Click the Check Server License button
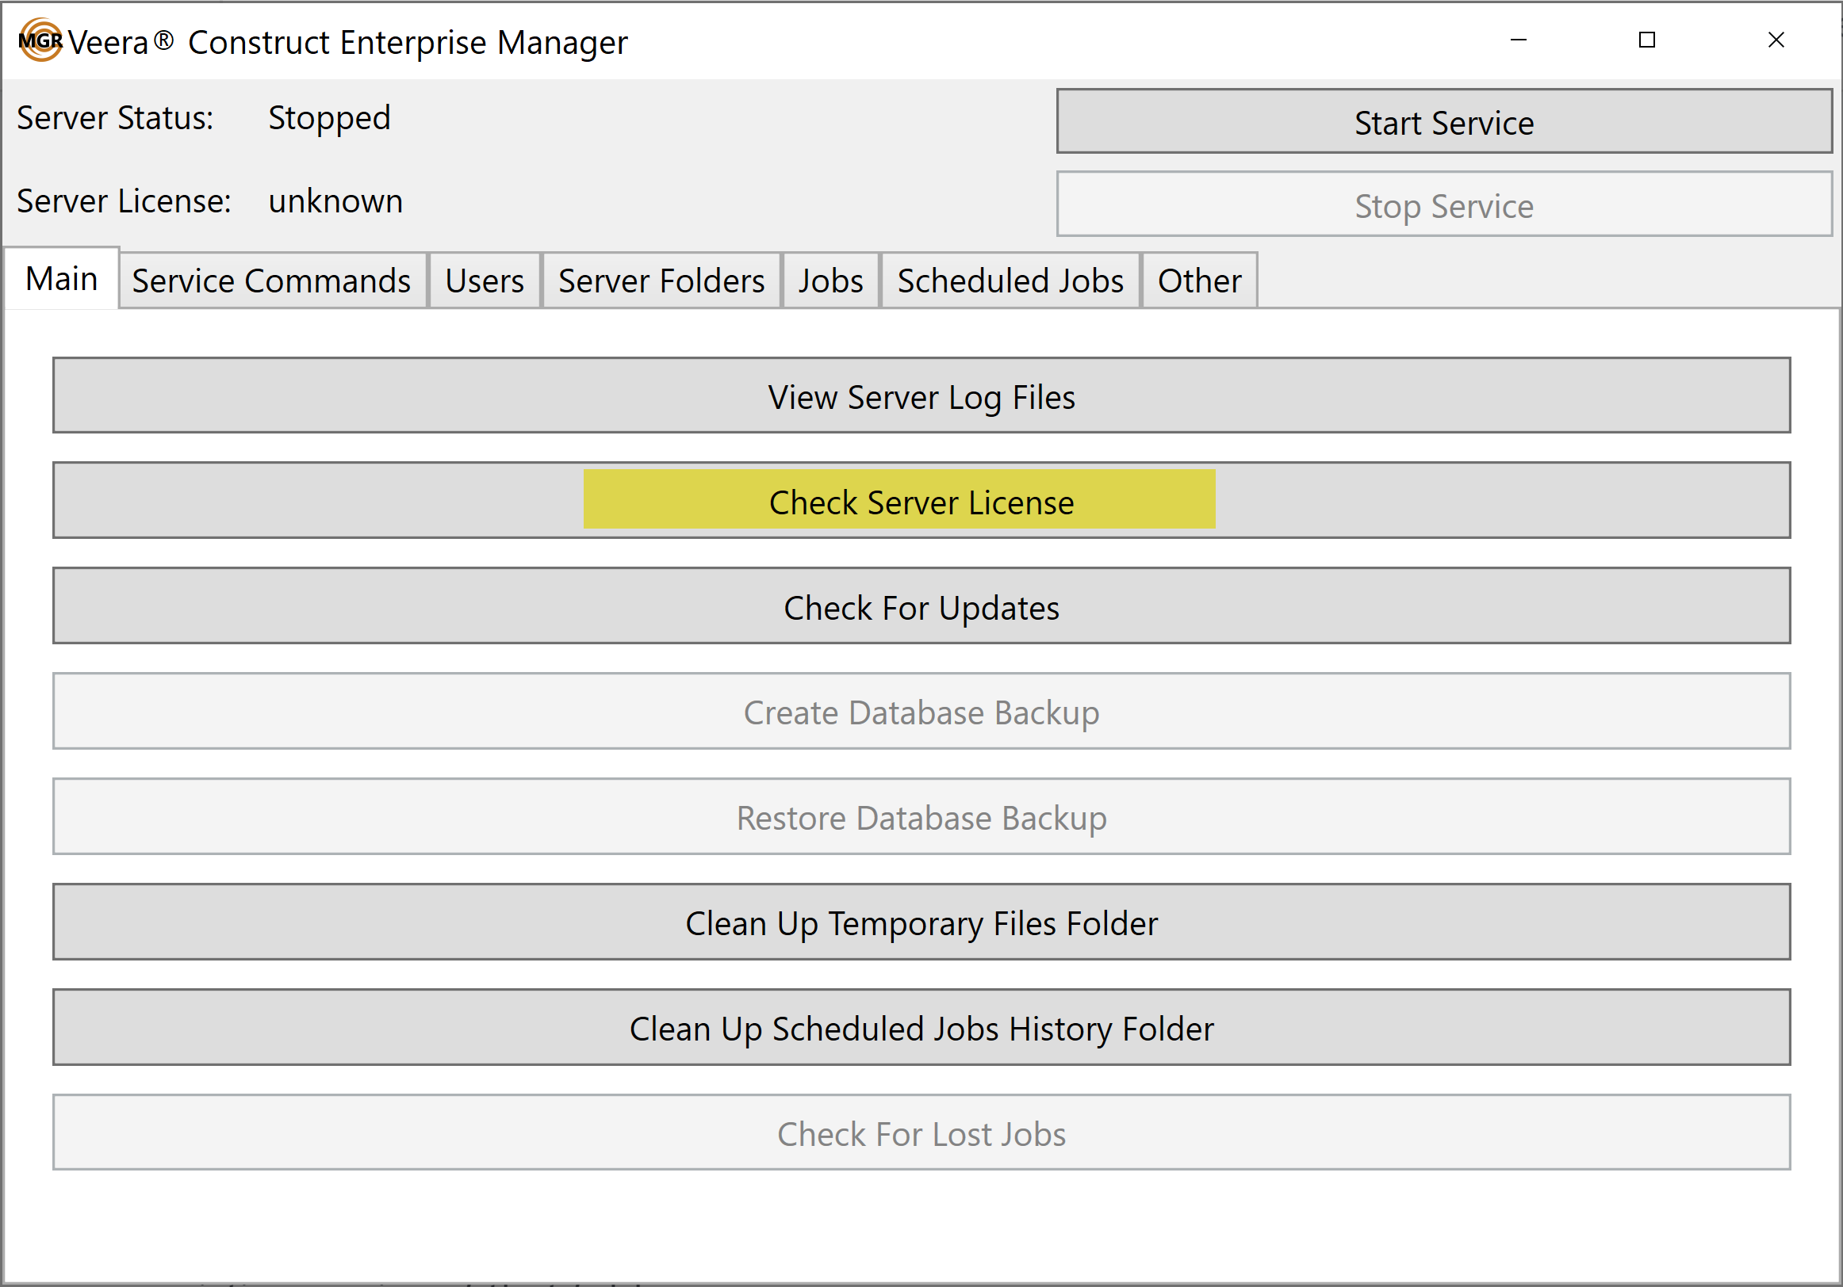The height and width of the screenshot is (1287, 1843). coord(921,501)
